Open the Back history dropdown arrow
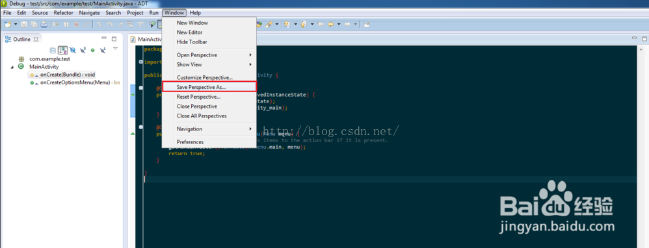Viewport: 649px width, 248px height. click(x=339, y=25)
